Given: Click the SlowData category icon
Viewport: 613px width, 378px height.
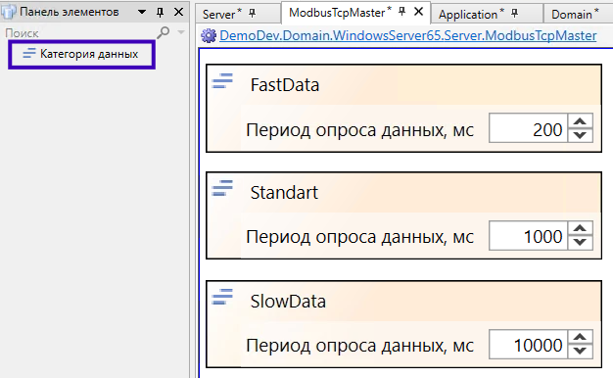Looking at the screenshot, I should (222, 297).
